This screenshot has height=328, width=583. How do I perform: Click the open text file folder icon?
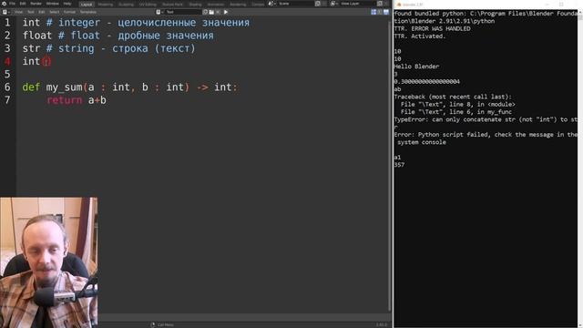click(x=211, y=12)
